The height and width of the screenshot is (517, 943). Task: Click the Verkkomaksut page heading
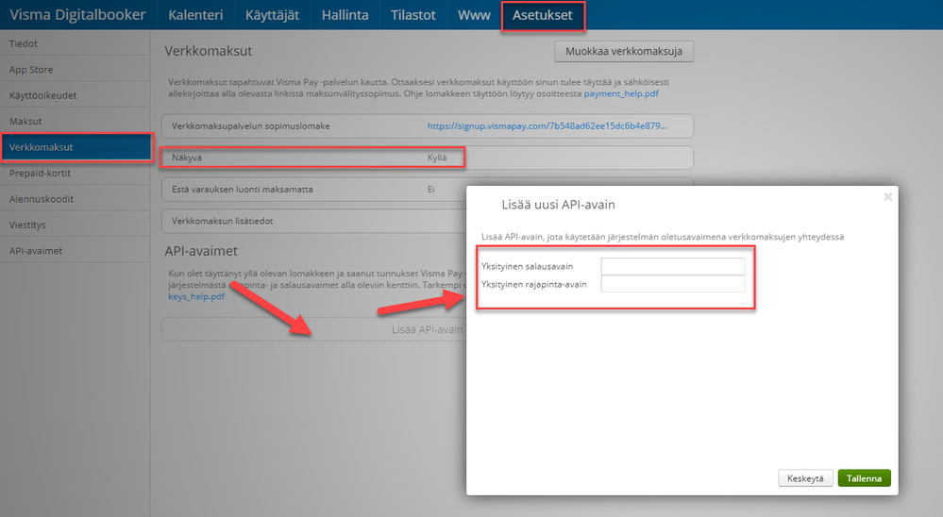coord(209,51)
